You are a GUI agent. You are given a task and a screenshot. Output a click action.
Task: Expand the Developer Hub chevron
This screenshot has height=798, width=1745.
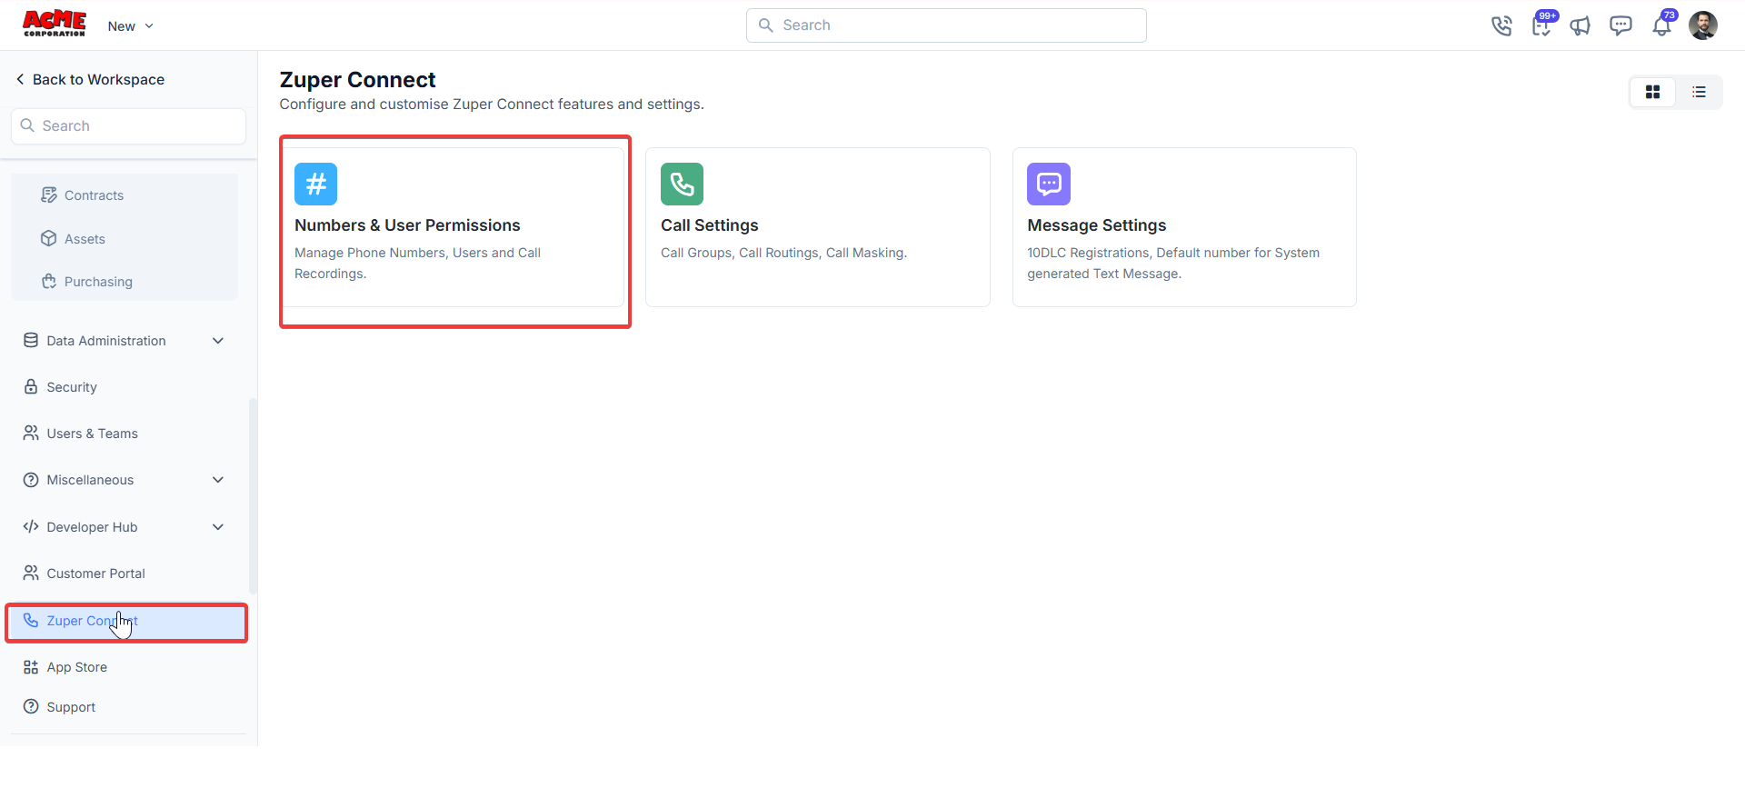pos(218,527)
